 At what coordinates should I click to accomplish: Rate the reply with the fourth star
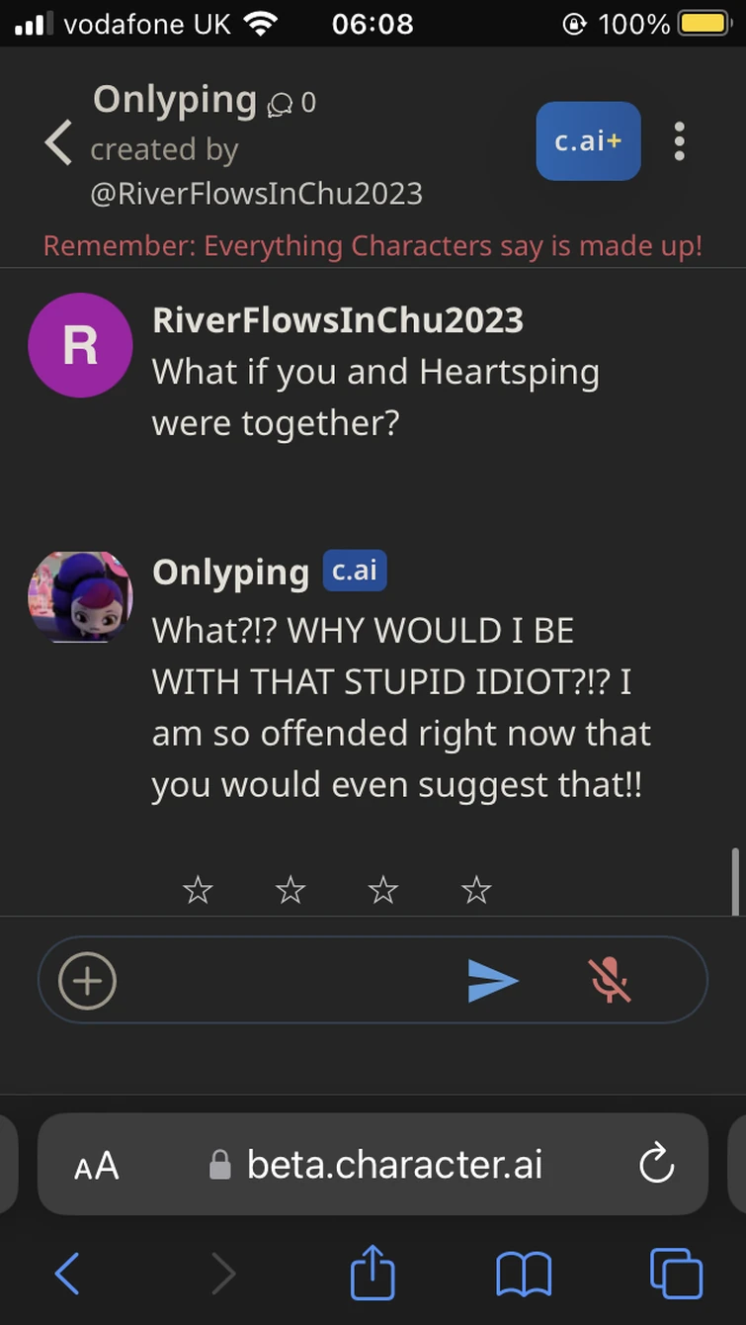click(476, 891)
